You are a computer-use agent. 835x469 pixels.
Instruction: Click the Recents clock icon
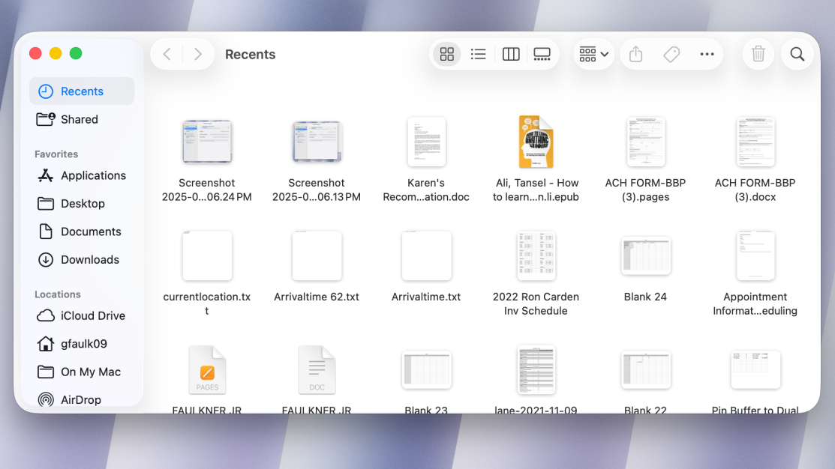[x=46, y=91]
